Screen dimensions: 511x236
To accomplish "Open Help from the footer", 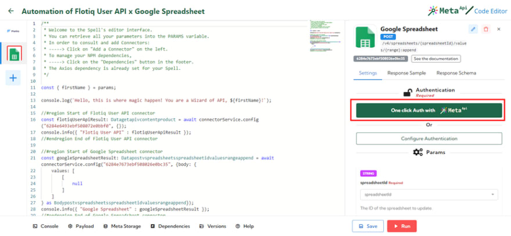I will [x=244, y=226].
